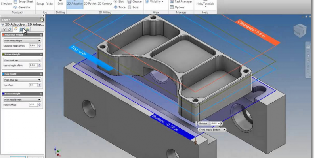Open Clearance Height 'From retract height' dropdown
This screenshot has height=158, width=317.
point(22,40)
